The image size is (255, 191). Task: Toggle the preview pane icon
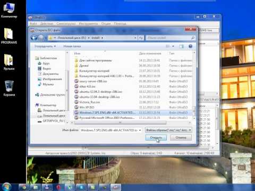pyautogui.click(x=181, y=46)
